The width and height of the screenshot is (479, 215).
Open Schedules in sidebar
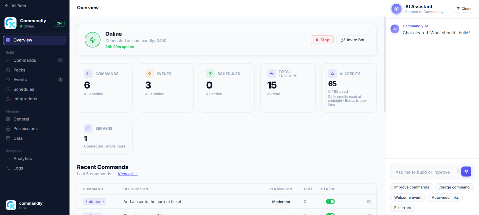(x=35, y=89)
